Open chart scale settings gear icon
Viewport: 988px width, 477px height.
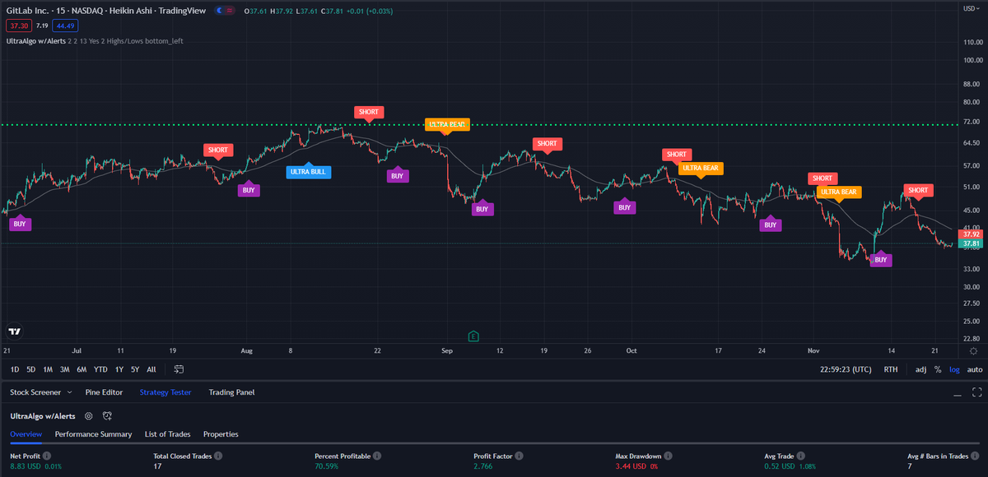pos(973,351)
